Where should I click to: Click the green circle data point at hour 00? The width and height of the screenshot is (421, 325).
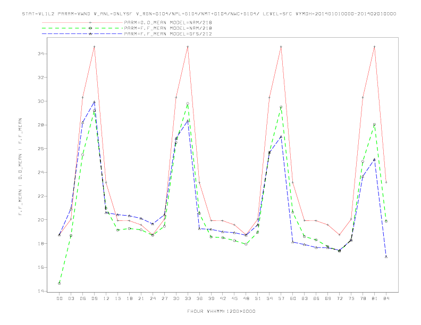(60, 284)
